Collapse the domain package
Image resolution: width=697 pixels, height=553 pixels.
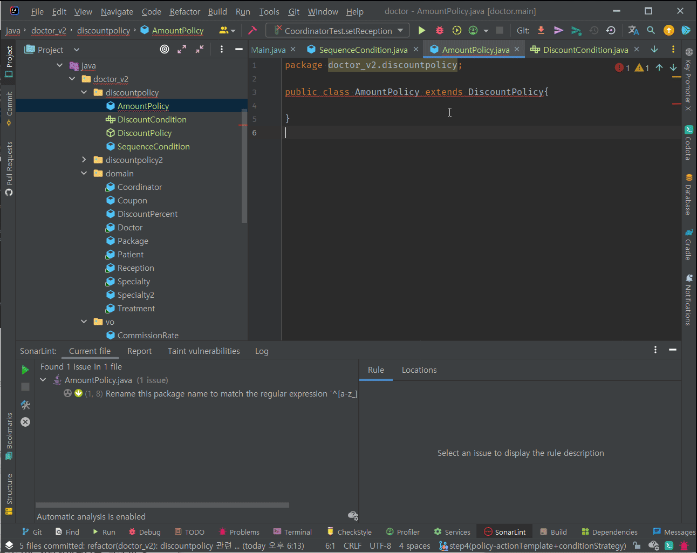coord(84,173)
